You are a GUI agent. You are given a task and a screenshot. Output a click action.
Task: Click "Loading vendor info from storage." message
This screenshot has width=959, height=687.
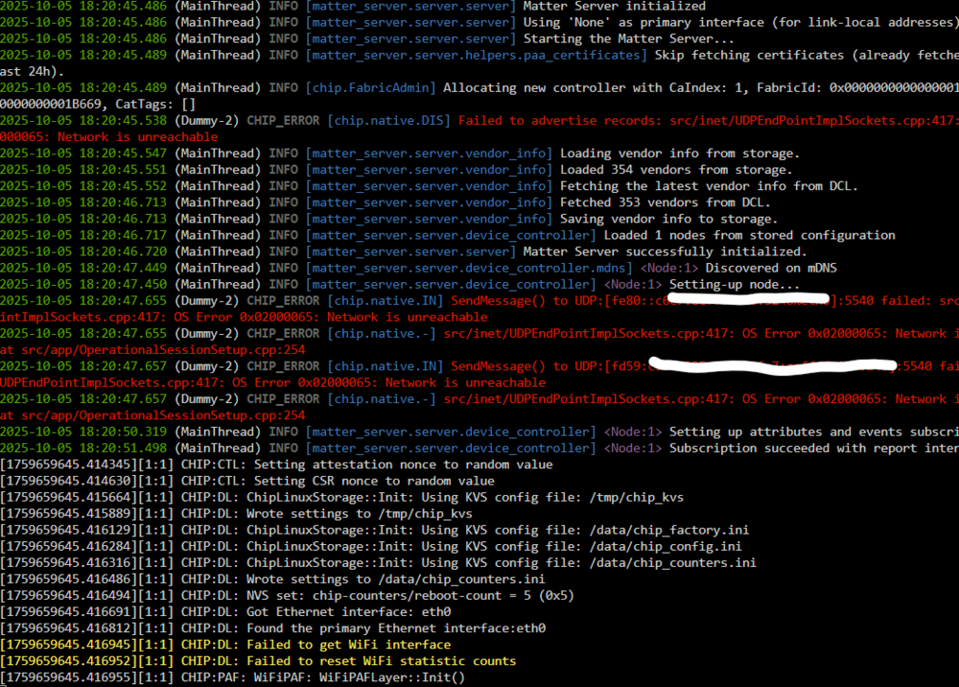coord(680,154)
